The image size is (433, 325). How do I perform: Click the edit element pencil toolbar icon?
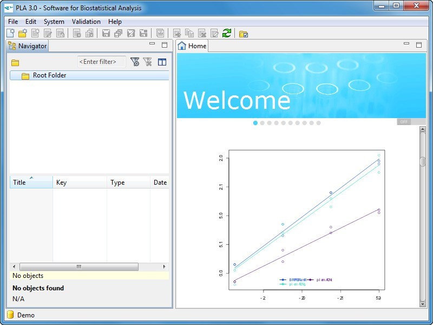point(214,33)
